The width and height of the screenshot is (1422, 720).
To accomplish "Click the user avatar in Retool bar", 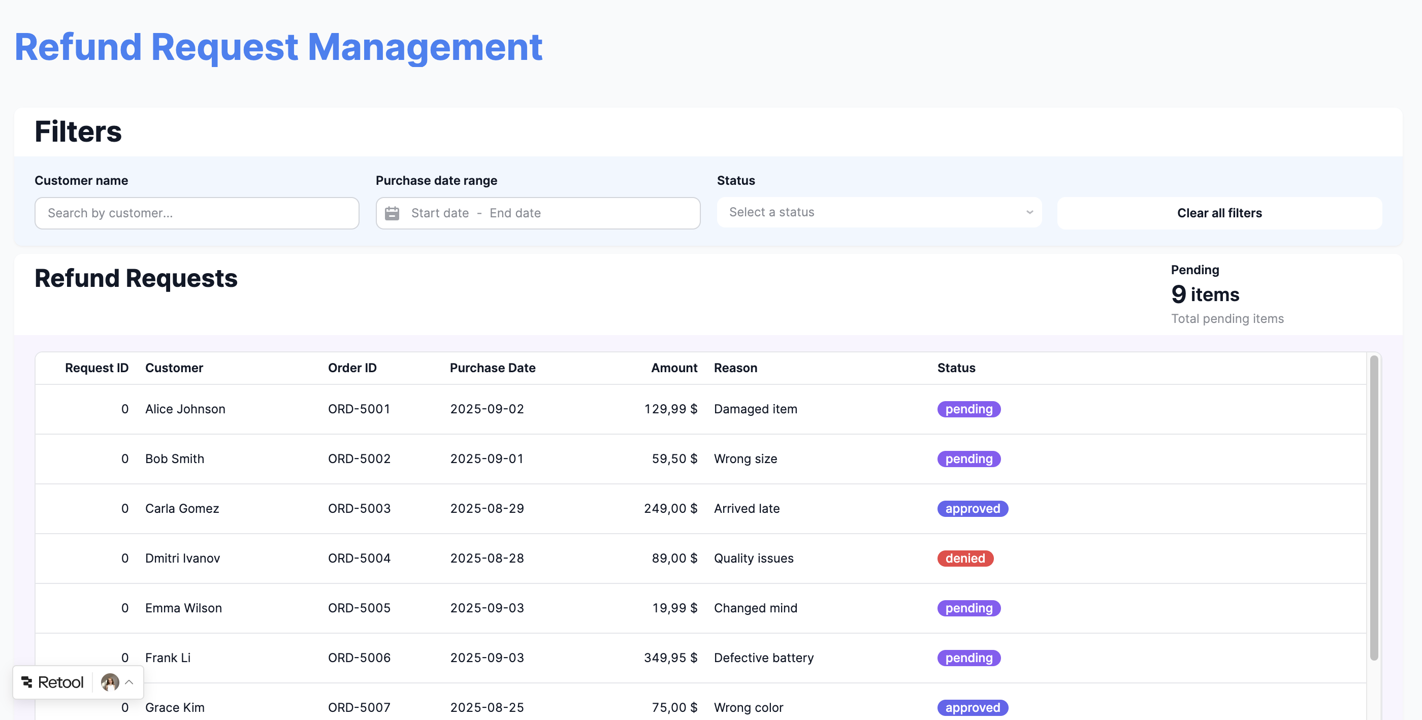I will (110, 682).
